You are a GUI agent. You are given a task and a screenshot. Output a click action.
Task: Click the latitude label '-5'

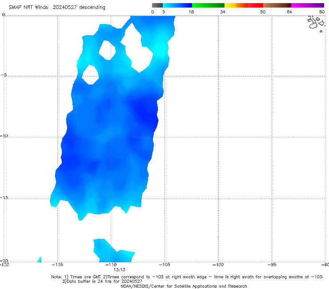point(4,75)
